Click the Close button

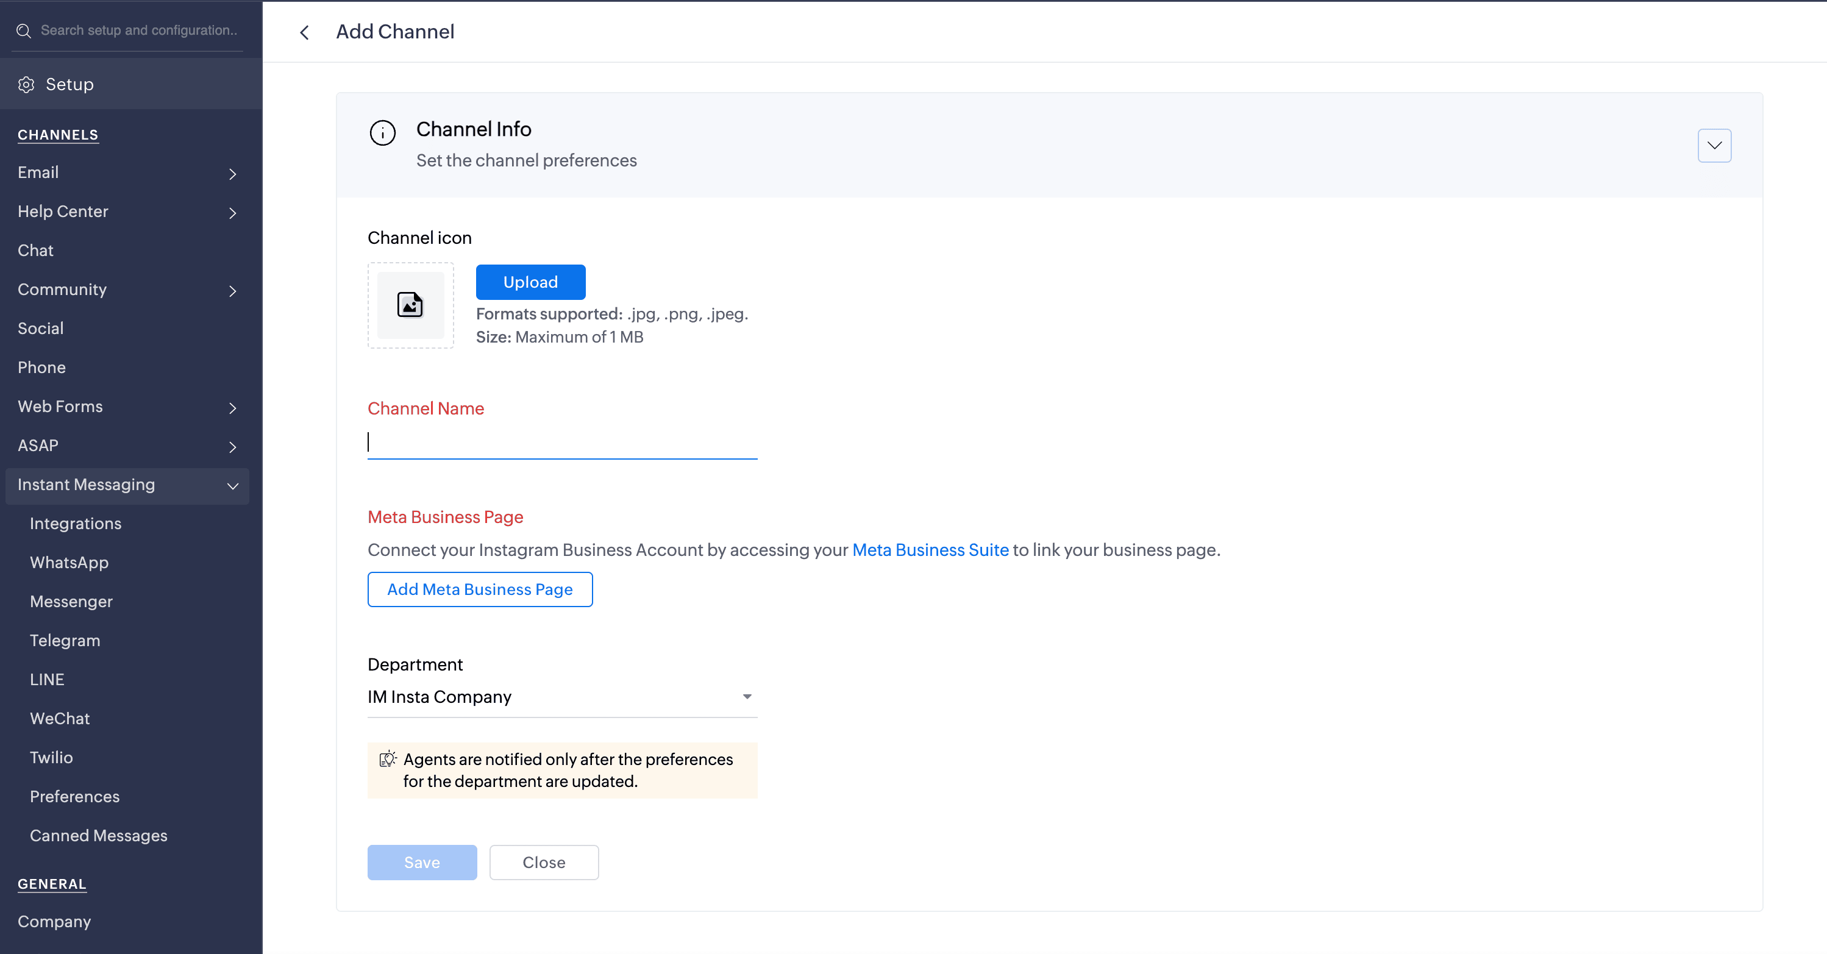point(543,863)
